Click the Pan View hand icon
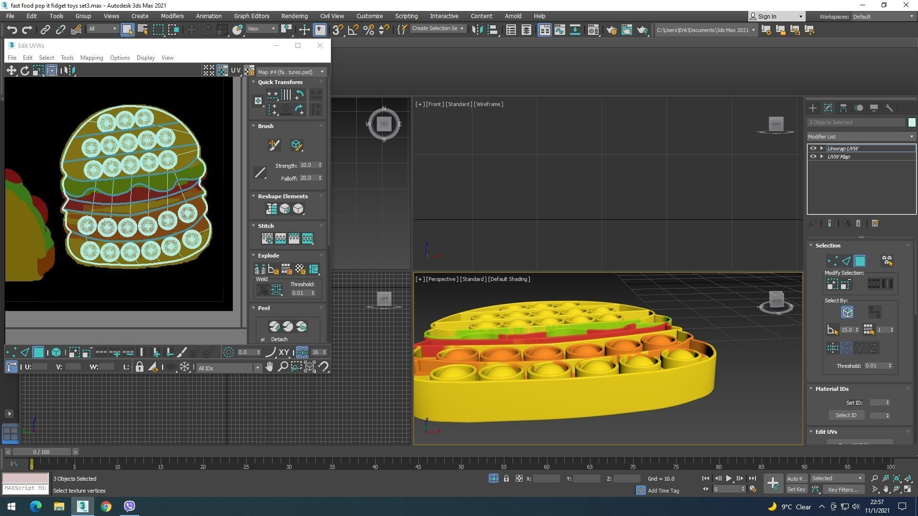The image size is (918, 516). (269, 367)
